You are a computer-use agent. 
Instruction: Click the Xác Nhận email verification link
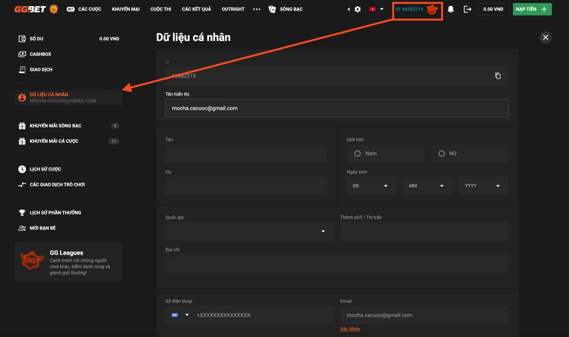[350, 329]
